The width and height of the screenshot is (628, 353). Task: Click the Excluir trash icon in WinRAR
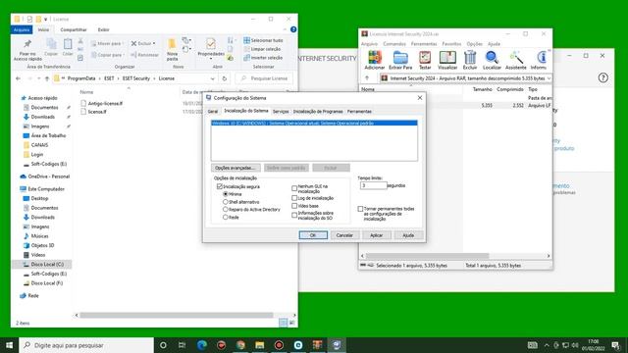(x=470, y=58)
